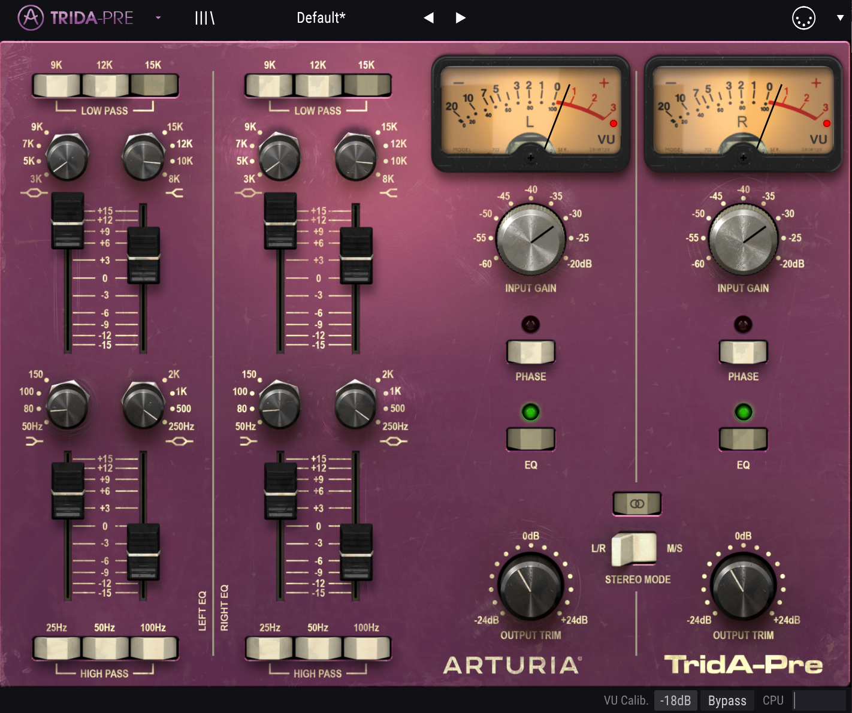The height and width of the screenshot is (713, 852).
Task: Click the 'RIGHT EQ' vertical label
Action: click(225, 608)
